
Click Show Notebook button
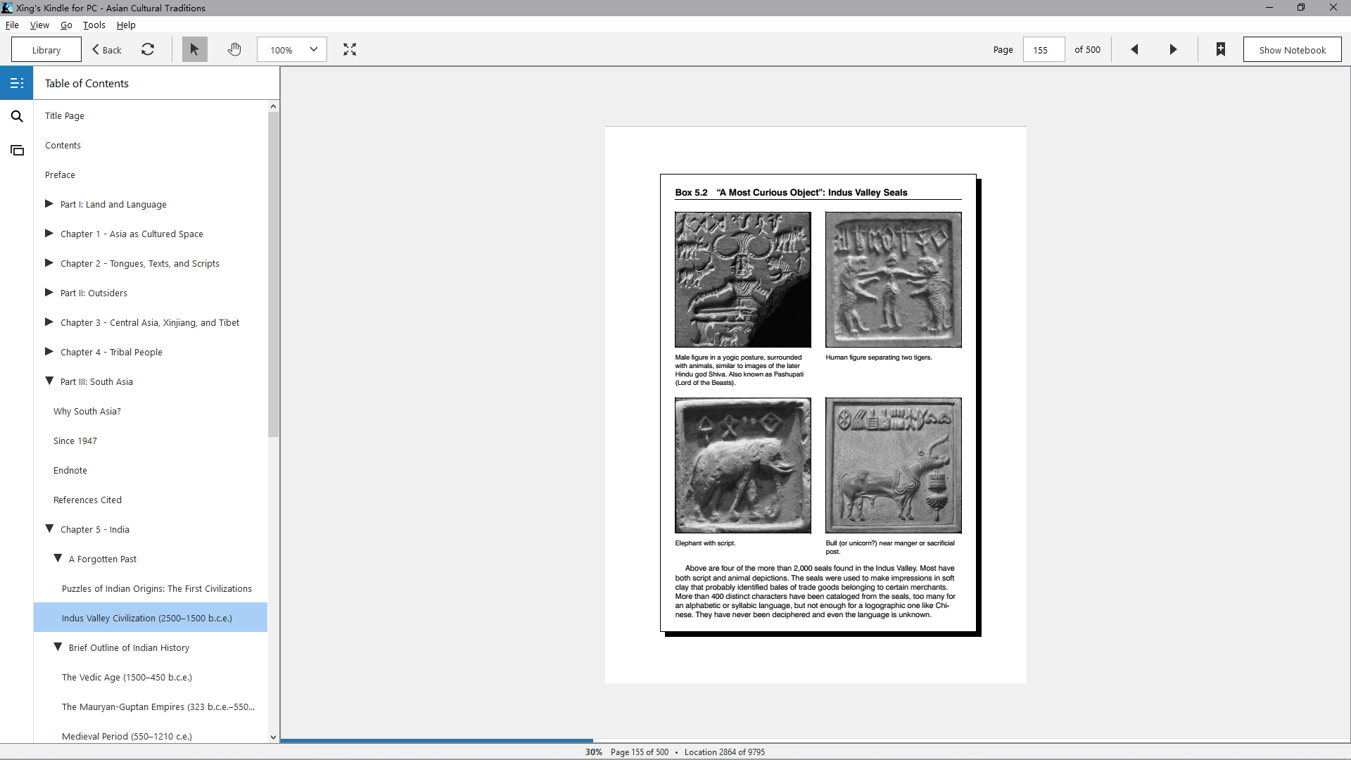(x=1292, y=49)
